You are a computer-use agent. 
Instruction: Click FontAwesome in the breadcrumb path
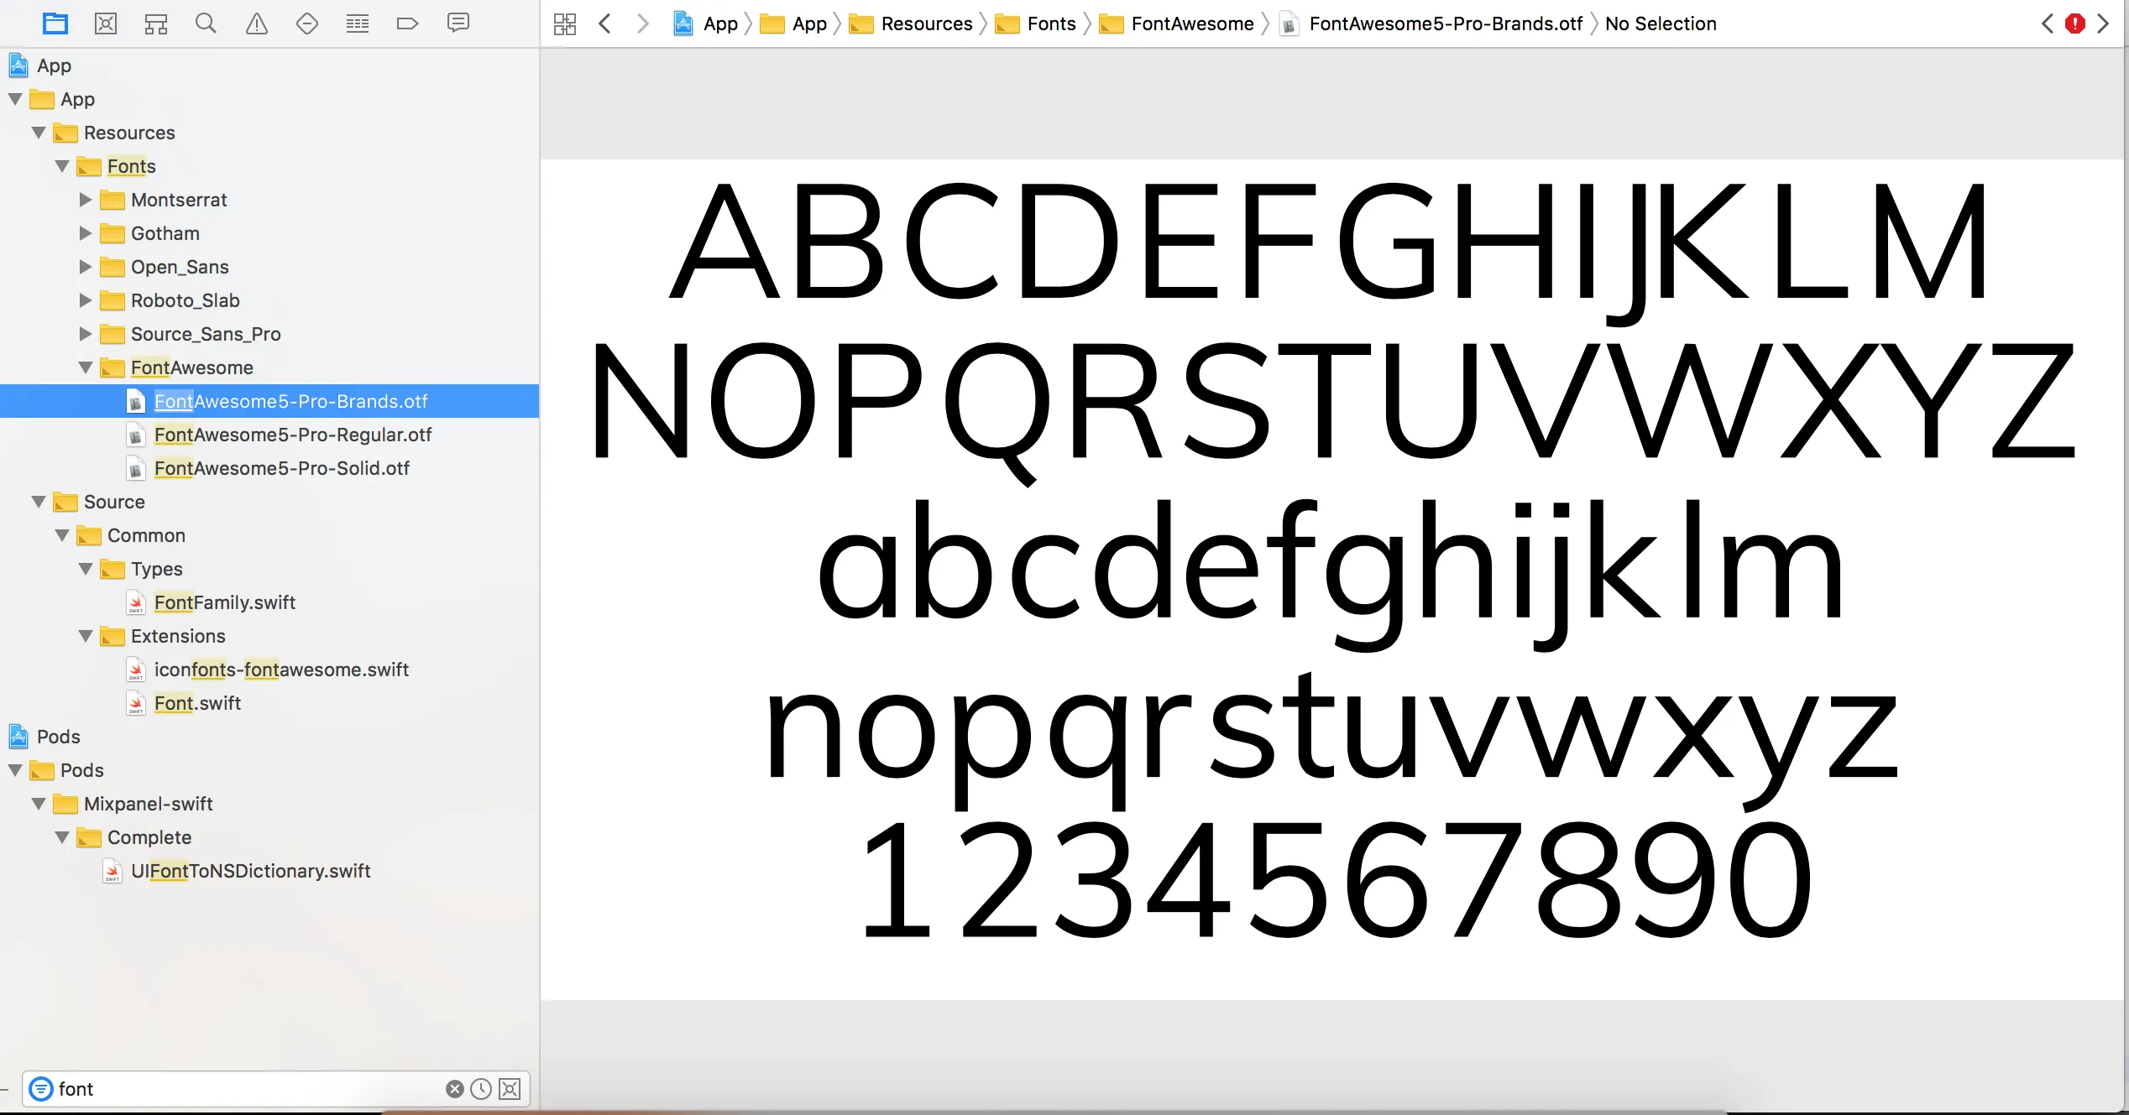1191,23
